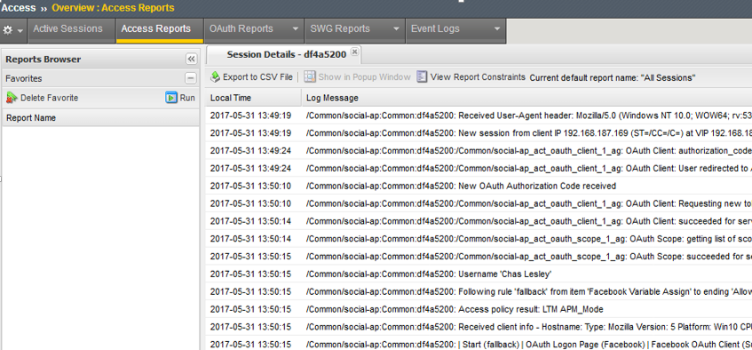Select the 'OAuth Client: User redirected' row
Screen dimensions: 752x350
[x=479, y=169]
